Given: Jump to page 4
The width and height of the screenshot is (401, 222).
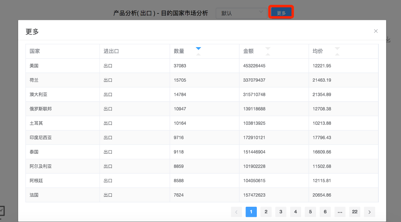Looking at the screenshot, I should pos(296,212).
